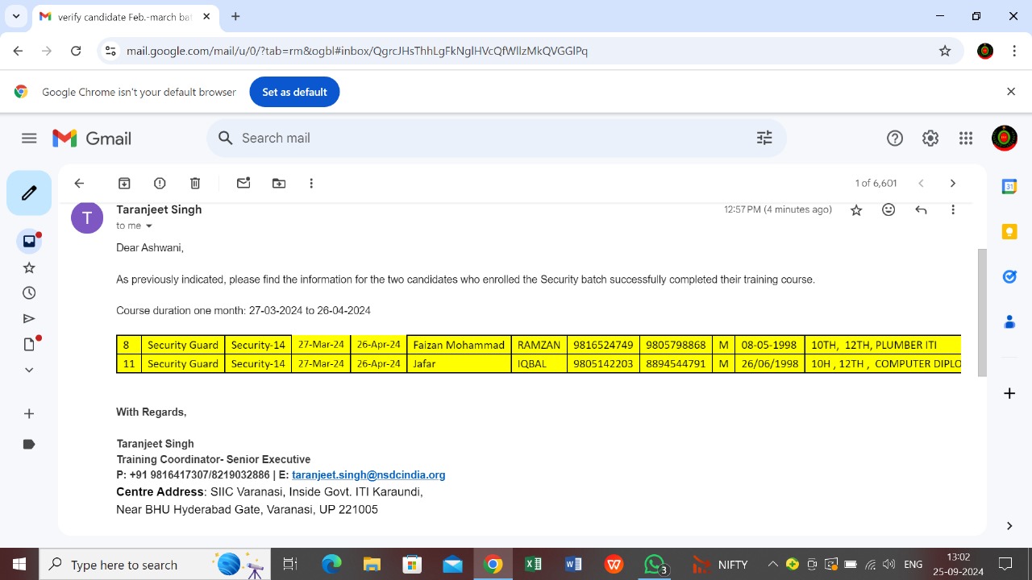Image resolution: width=1032 pixels, height=580 pixels.
Task: Delete the email with trash icon
Action: click(x=195, y=184)
